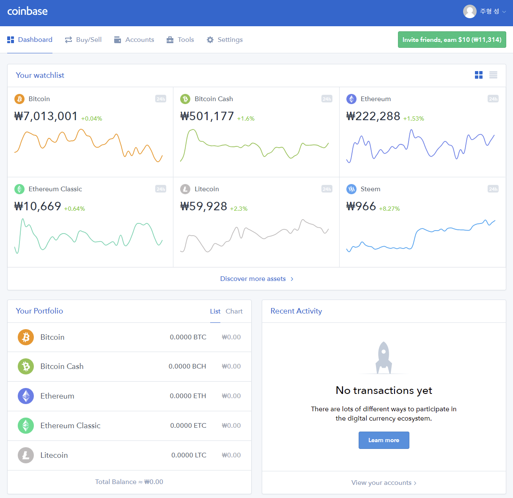The height and width of the screenshot is (498, 513).
Task: Click the Ethereum Classic icon in portfolio list
Action: [26, 426]
